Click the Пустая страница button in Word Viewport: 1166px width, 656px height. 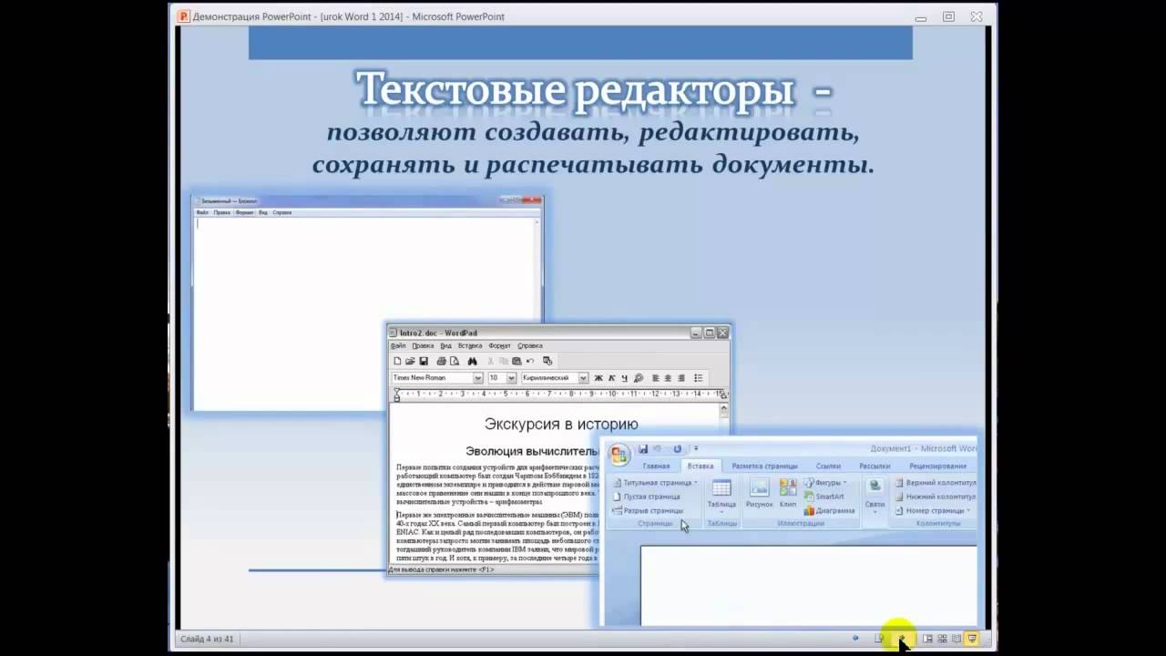point(648,497)
